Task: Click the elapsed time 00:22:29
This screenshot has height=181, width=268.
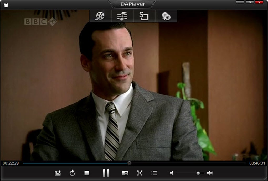Action: point(11,163)
